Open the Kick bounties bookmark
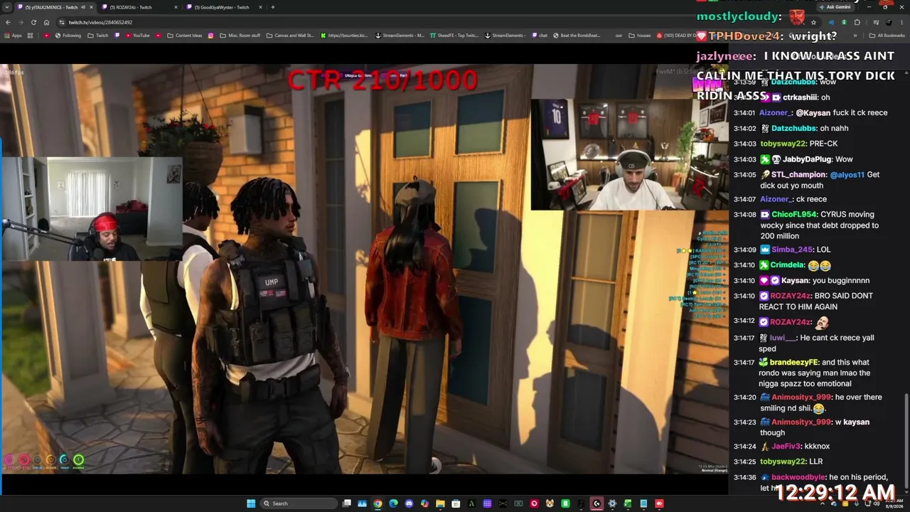 pos(345,36)
